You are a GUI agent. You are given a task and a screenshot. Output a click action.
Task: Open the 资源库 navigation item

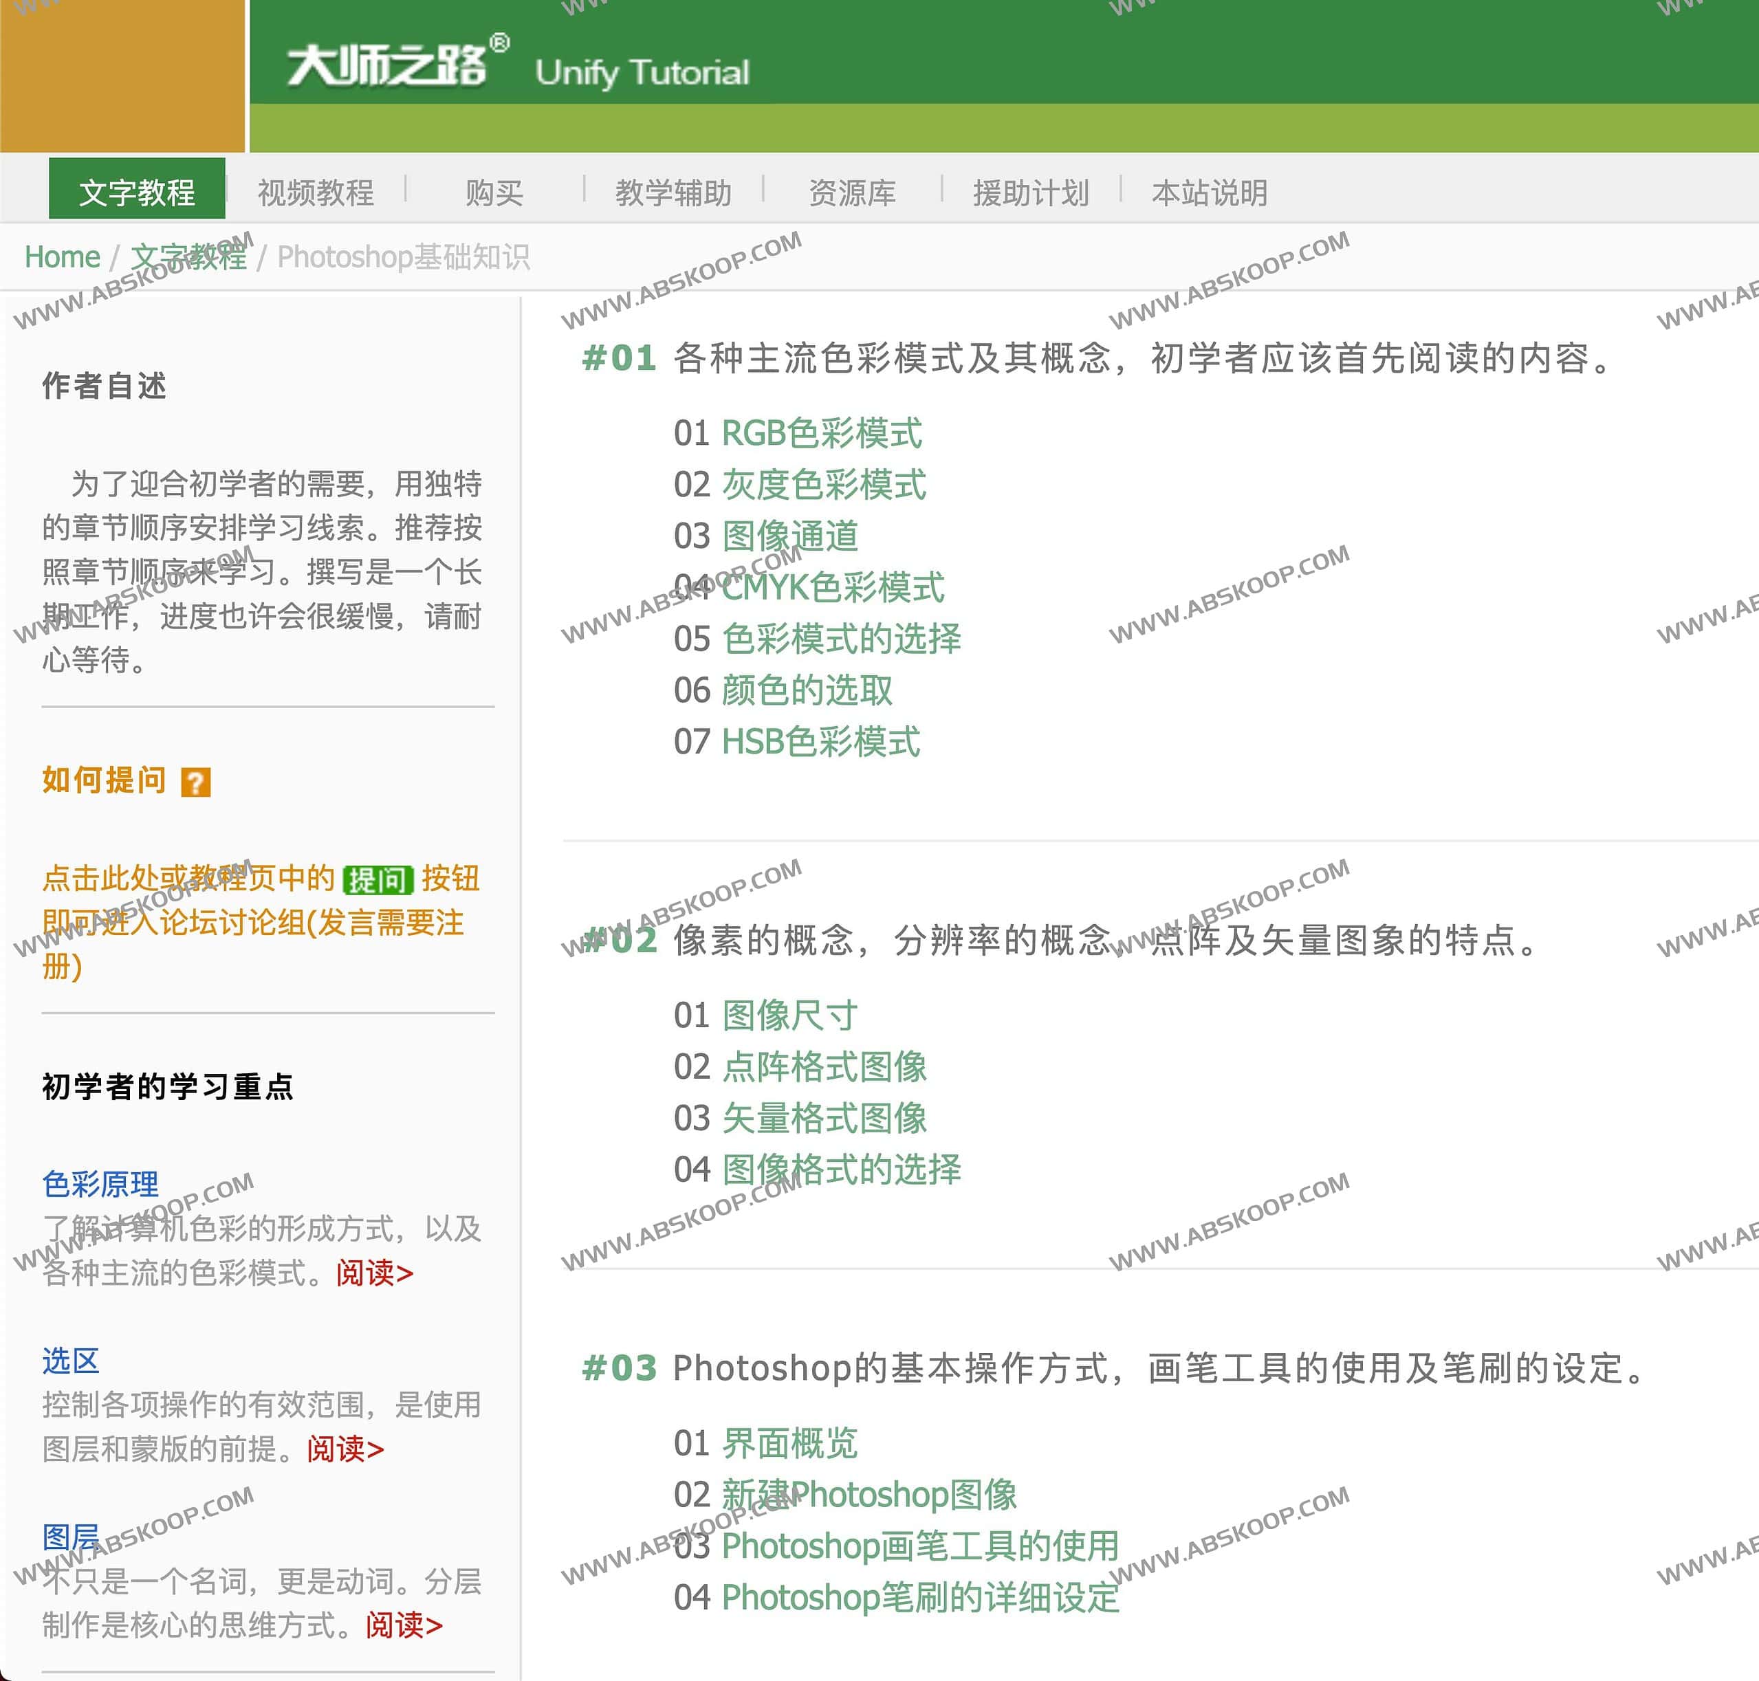pyautogui.click(x=852, y=191)
